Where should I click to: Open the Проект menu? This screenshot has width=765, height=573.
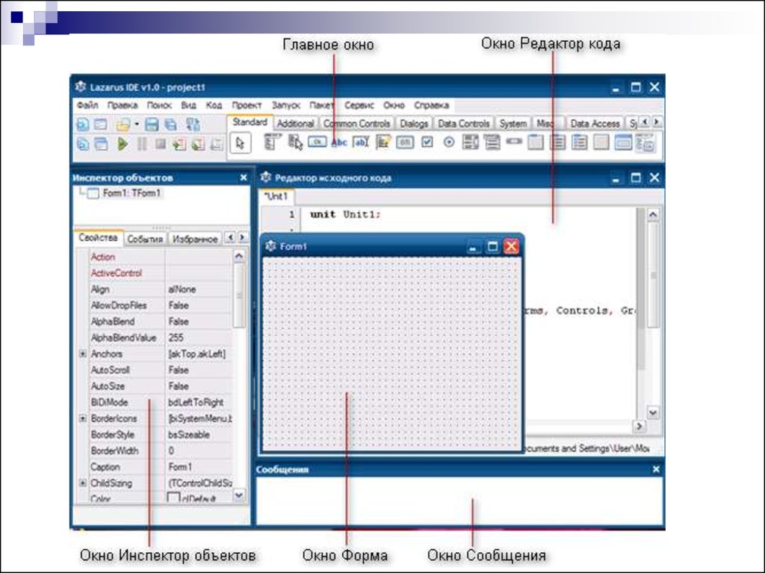247,104
